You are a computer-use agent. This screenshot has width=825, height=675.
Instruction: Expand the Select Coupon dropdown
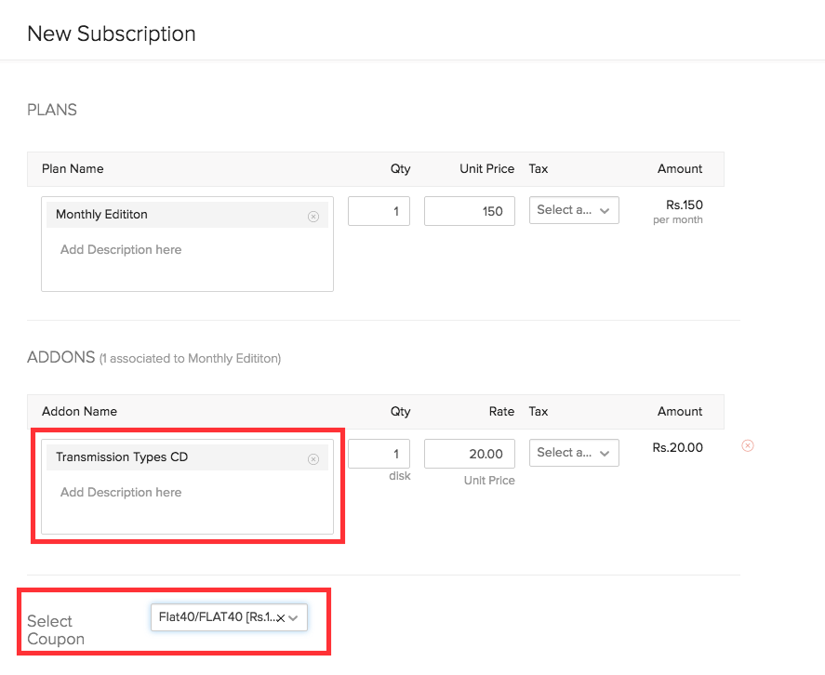tap(293, 618)
